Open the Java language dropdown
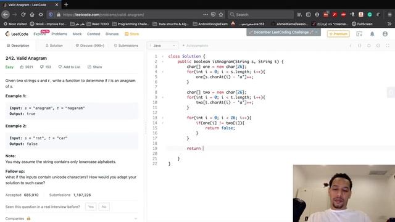This screenshot has width=395, height=222. pyautogui.click(x=162, y=46)
